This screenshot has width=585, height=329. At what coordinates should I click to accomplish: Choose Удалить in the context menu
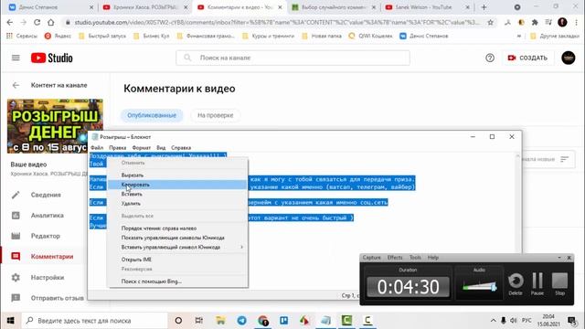pyautogui.click(x=177, y=203)
